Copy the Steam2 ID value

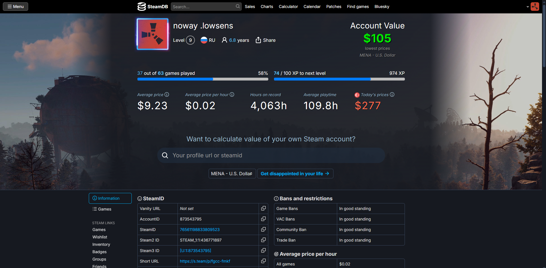[x=263, y=240]
